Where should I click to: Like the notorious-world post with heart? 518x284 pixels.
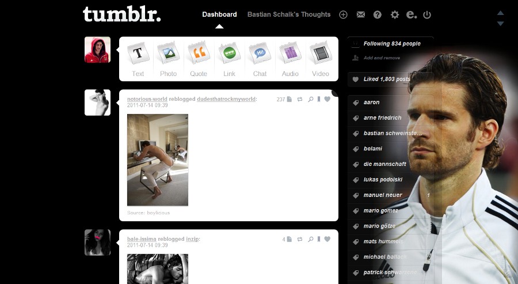tap(327, 99)
